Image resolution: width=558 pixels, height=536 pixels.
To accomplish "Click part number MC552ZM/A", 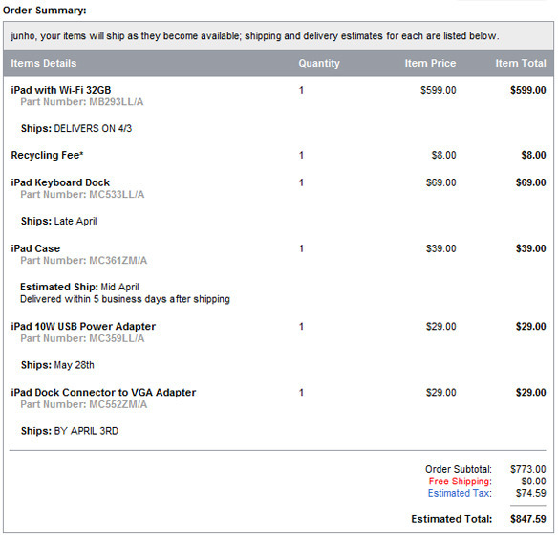I will 118,404.
